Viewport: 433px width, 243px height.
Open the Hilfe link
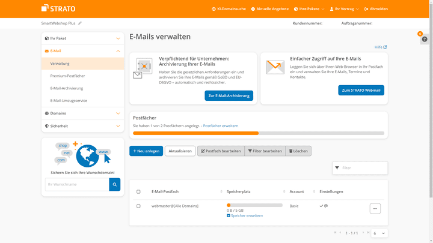381,47
